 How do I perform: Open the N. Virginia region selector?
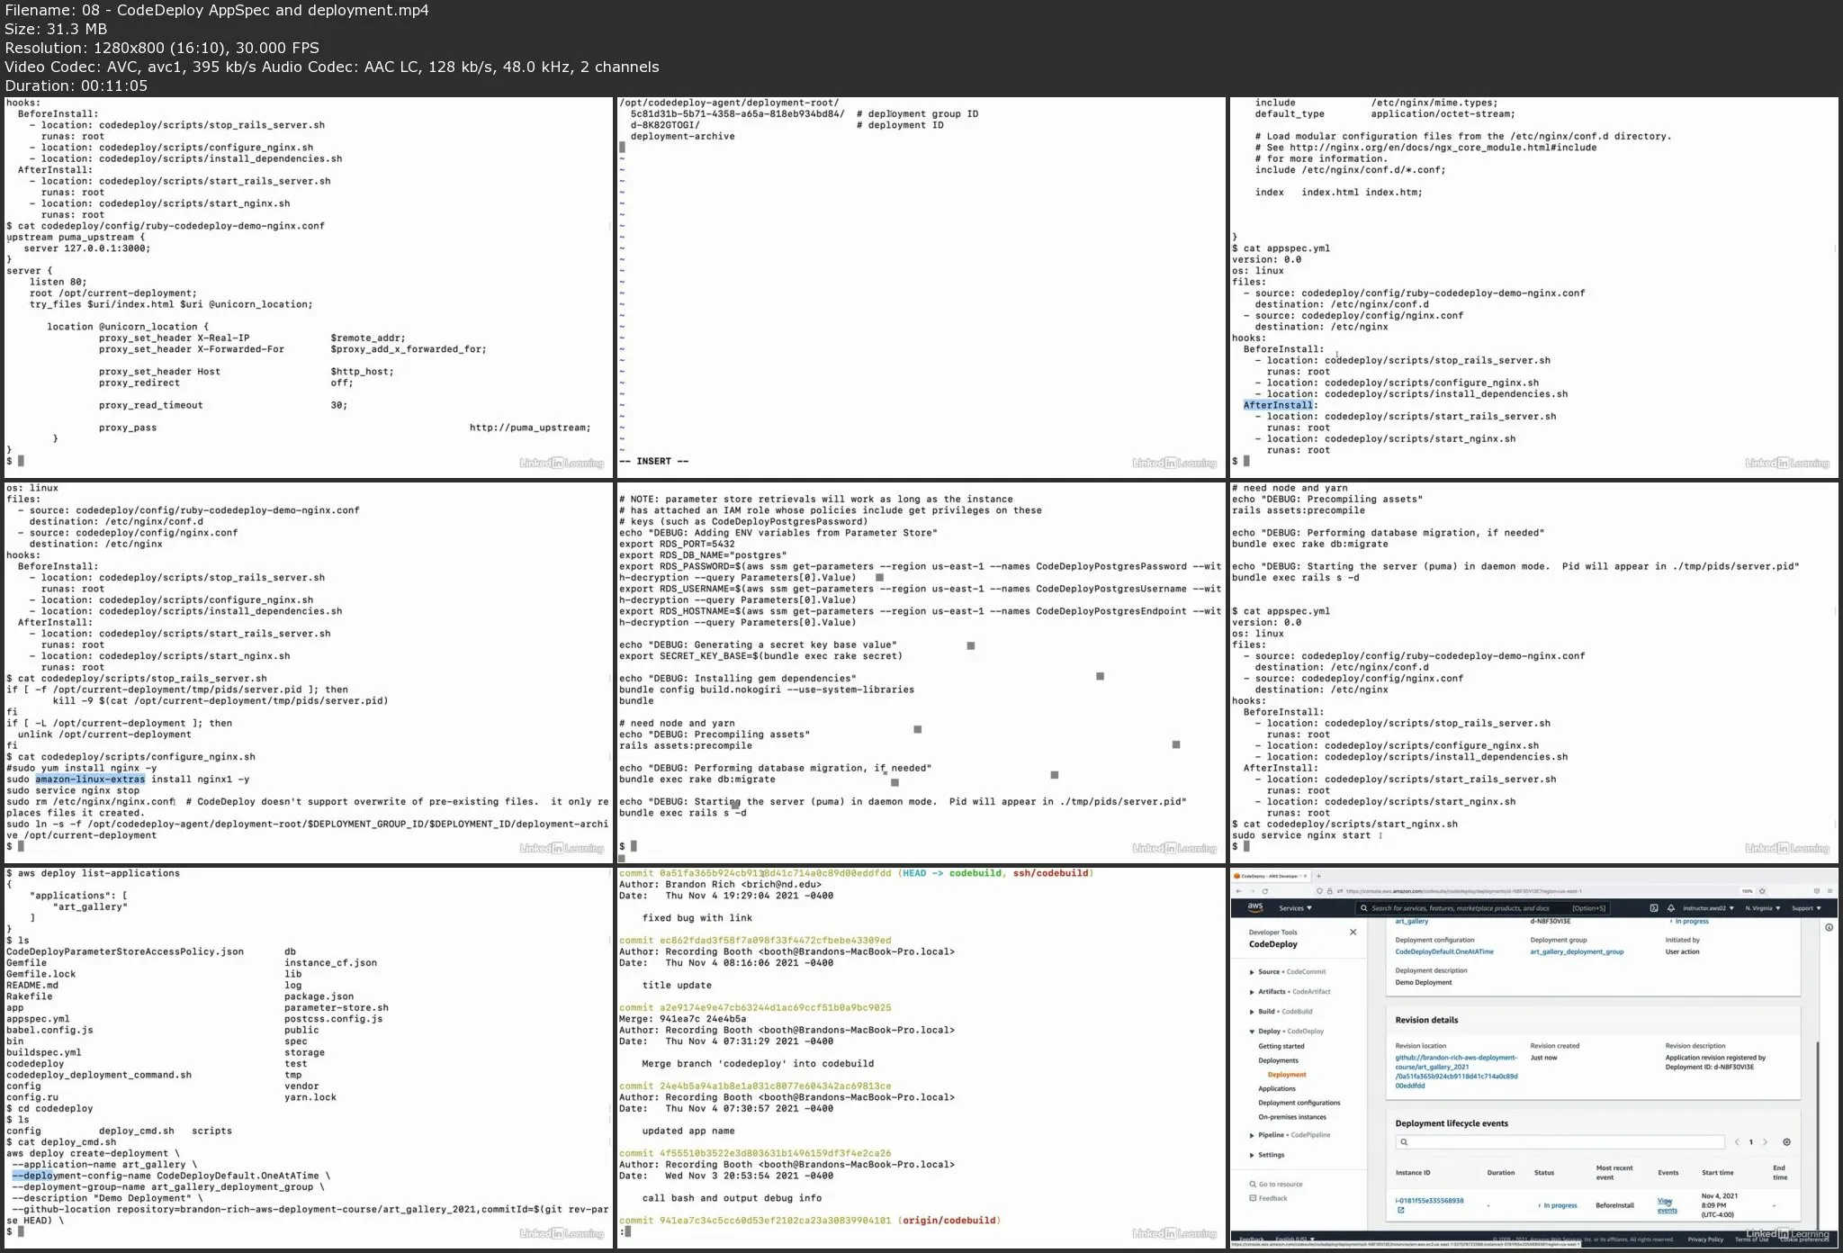click(1763, 908)
